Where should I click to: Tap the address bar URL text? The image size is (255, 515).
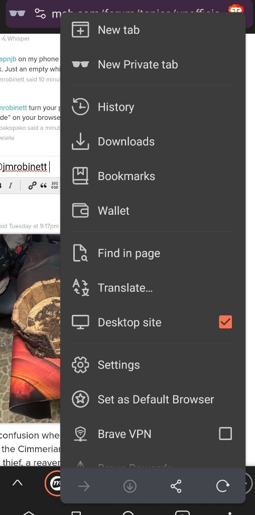coord(136,14)
